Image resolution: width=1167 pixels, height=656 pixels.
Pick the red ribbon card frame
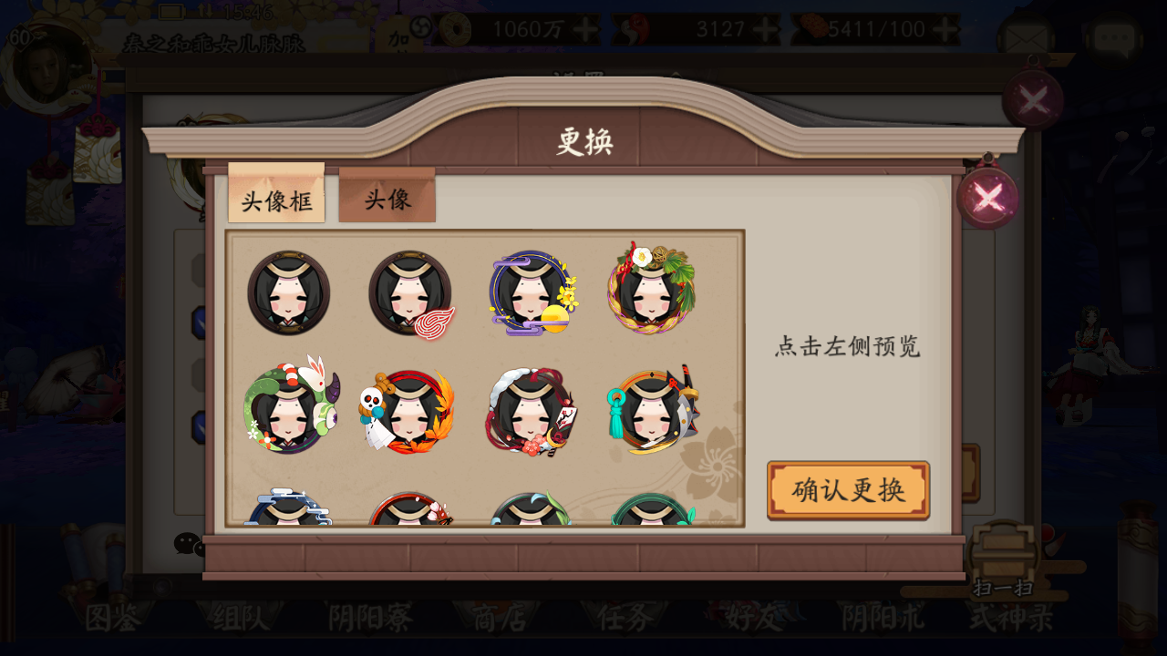(x=532, y=412)
